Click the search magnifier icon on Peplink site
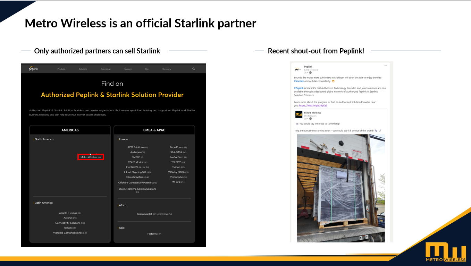 194,69
